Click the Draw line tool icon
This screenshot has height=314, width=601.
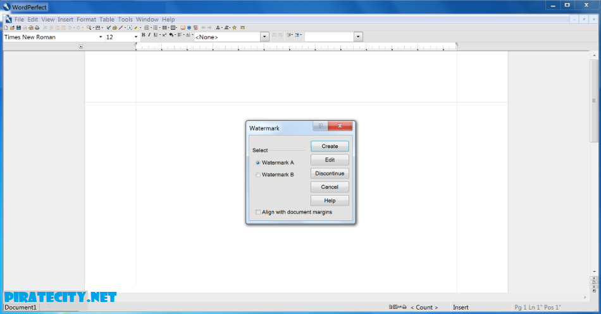click(121, 28)
